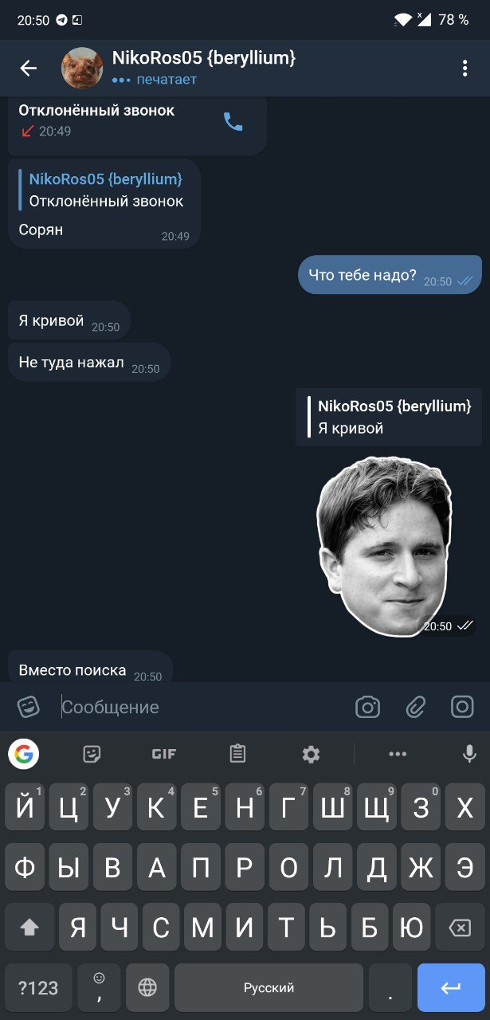Expand more keyboard tools via three dots
The width and height of the screenshot is (490, 1020).
[398, 754]
